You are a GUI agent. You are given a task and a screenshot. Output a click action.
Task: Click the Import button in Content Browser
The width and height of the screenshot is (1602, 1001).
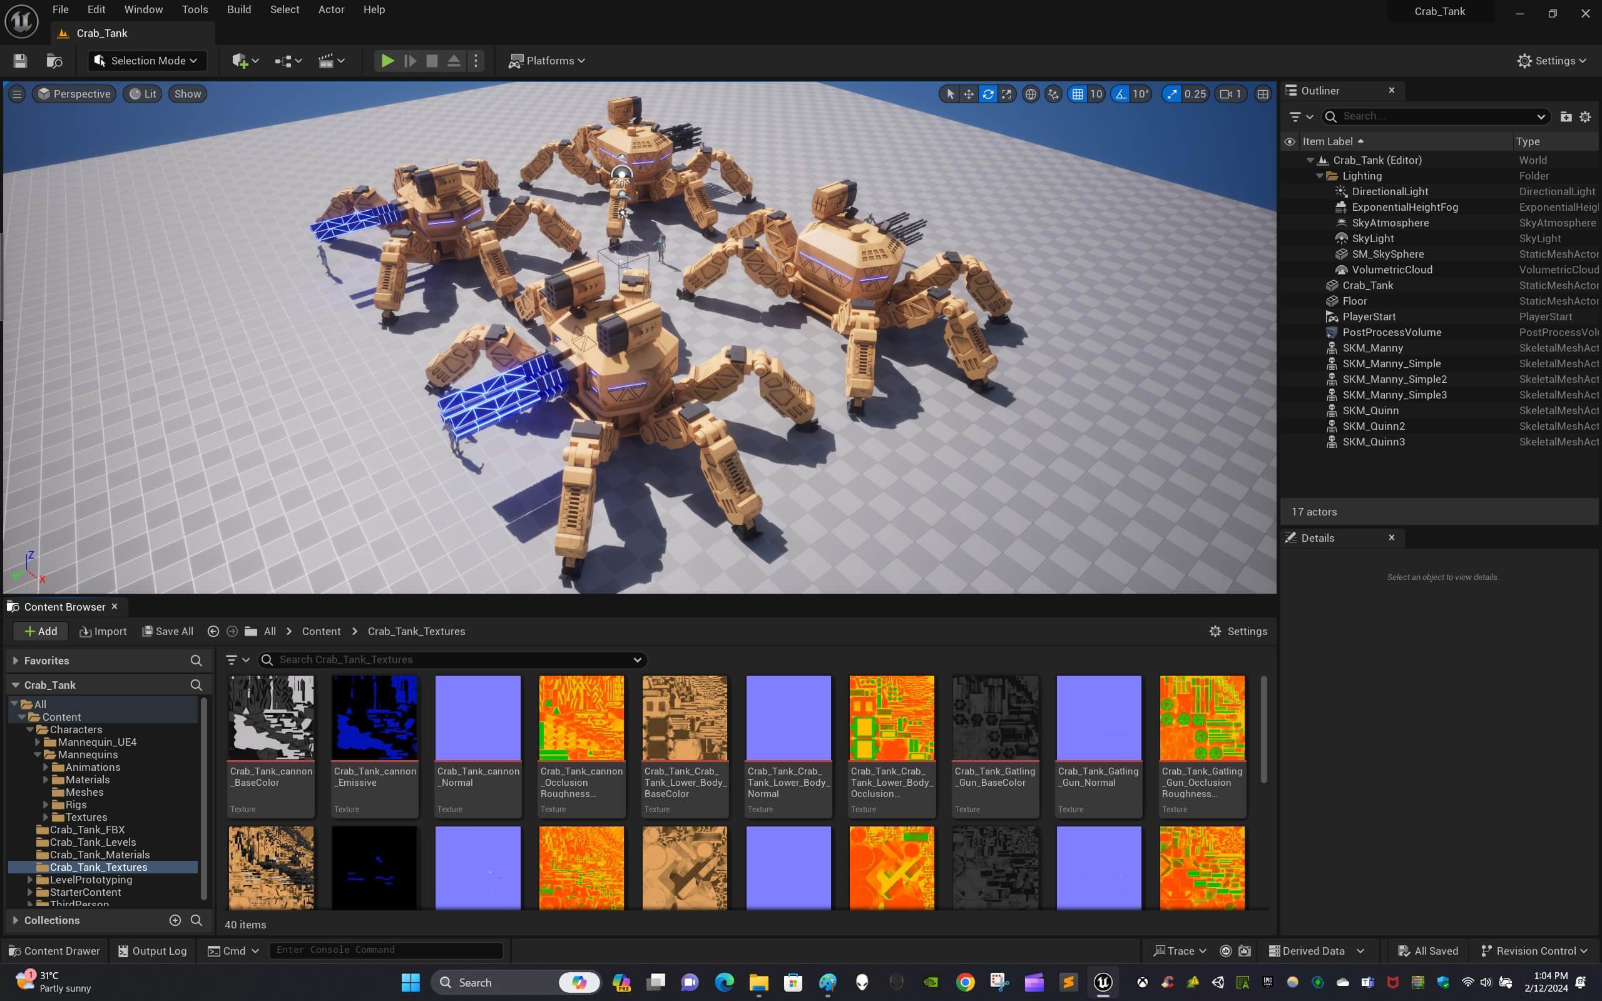[103, 631]
